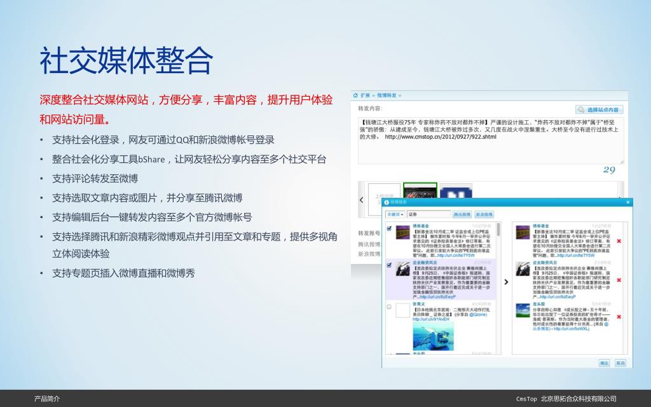
Task: Click the ocean picture in the 张青义 post
Action: (433, 336)
